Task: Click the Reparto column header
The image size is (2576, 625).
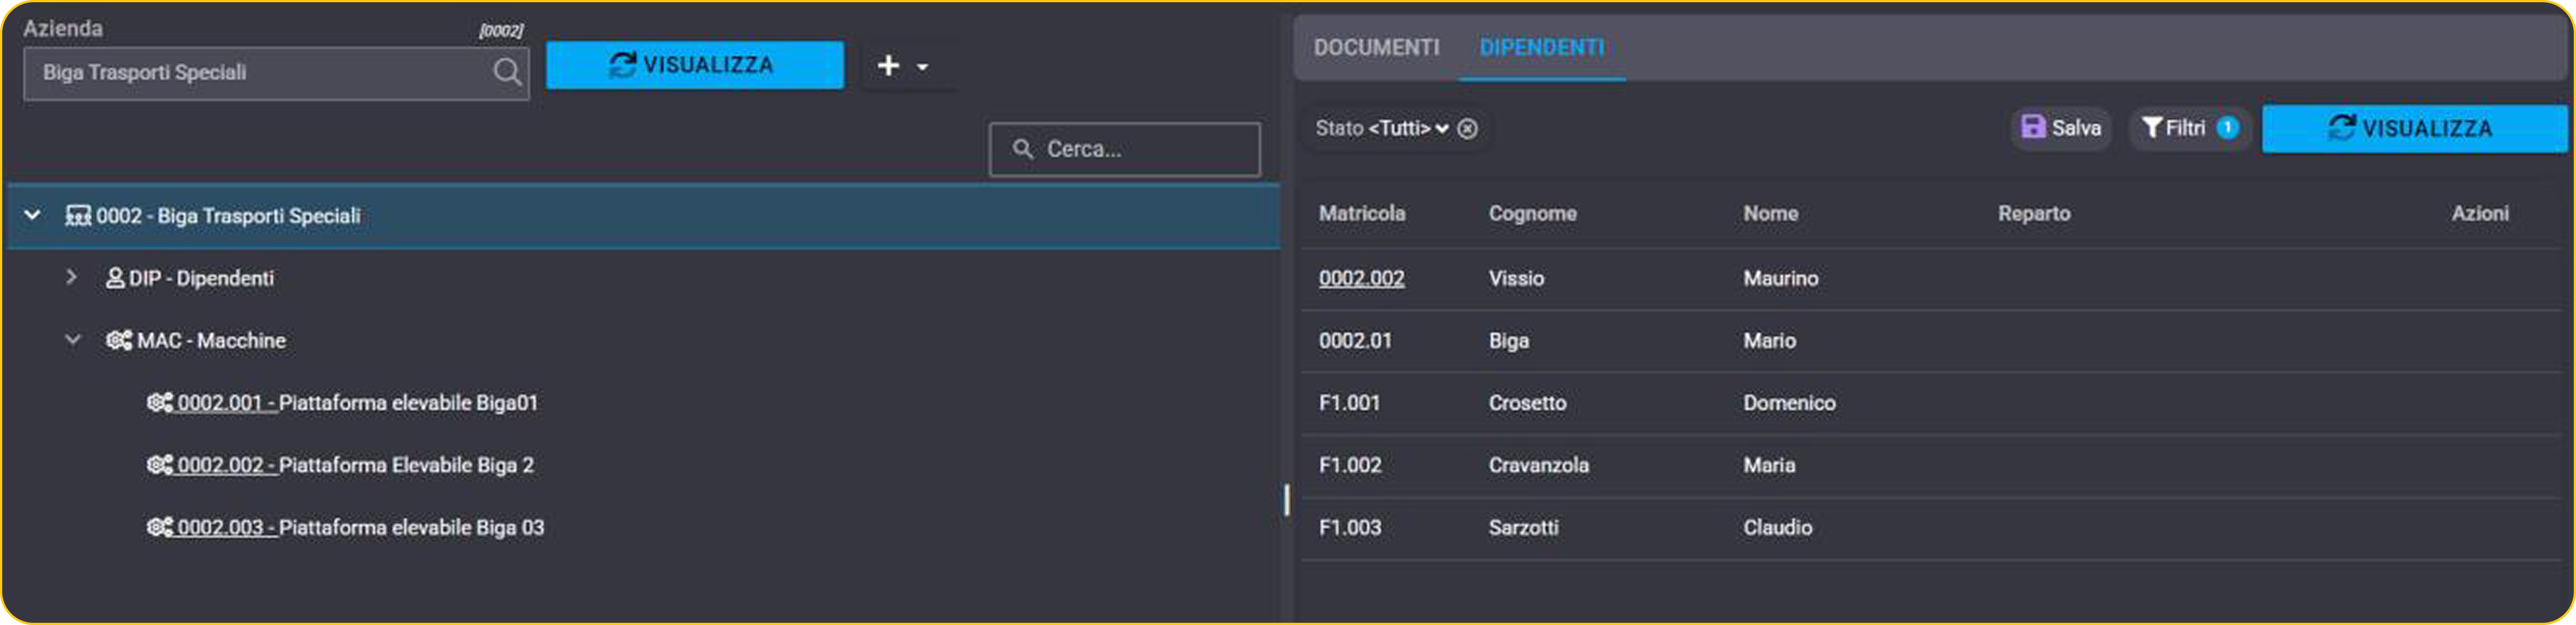Action: [x=2034, y=214]
